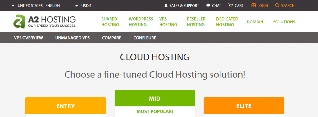Select the Mid plan header
Screen dimensions: 318x117
point(155,99)
